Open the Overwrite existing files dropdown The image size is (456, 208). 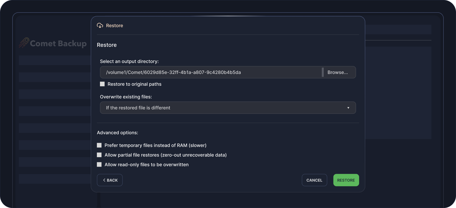(228, 108)
